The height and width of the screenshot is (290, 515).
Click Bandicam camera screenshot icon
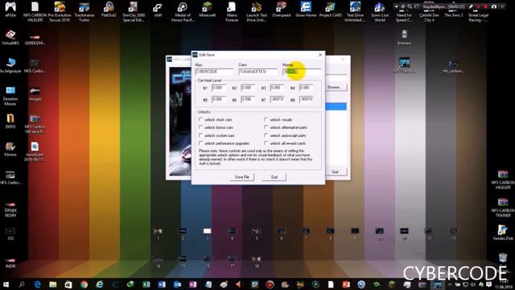point(494,6)
